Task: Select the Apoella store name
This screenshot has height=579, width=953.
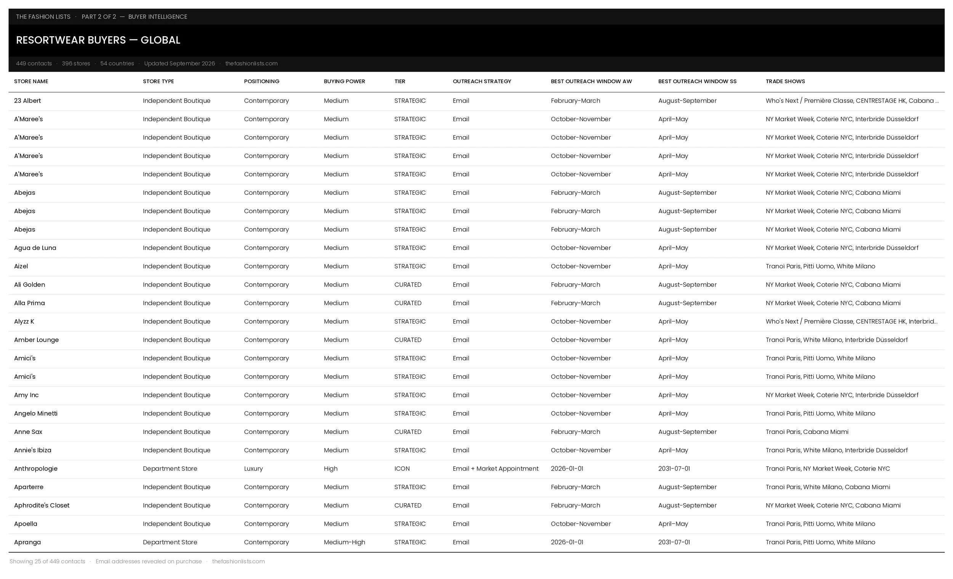Action: (26, 524)
